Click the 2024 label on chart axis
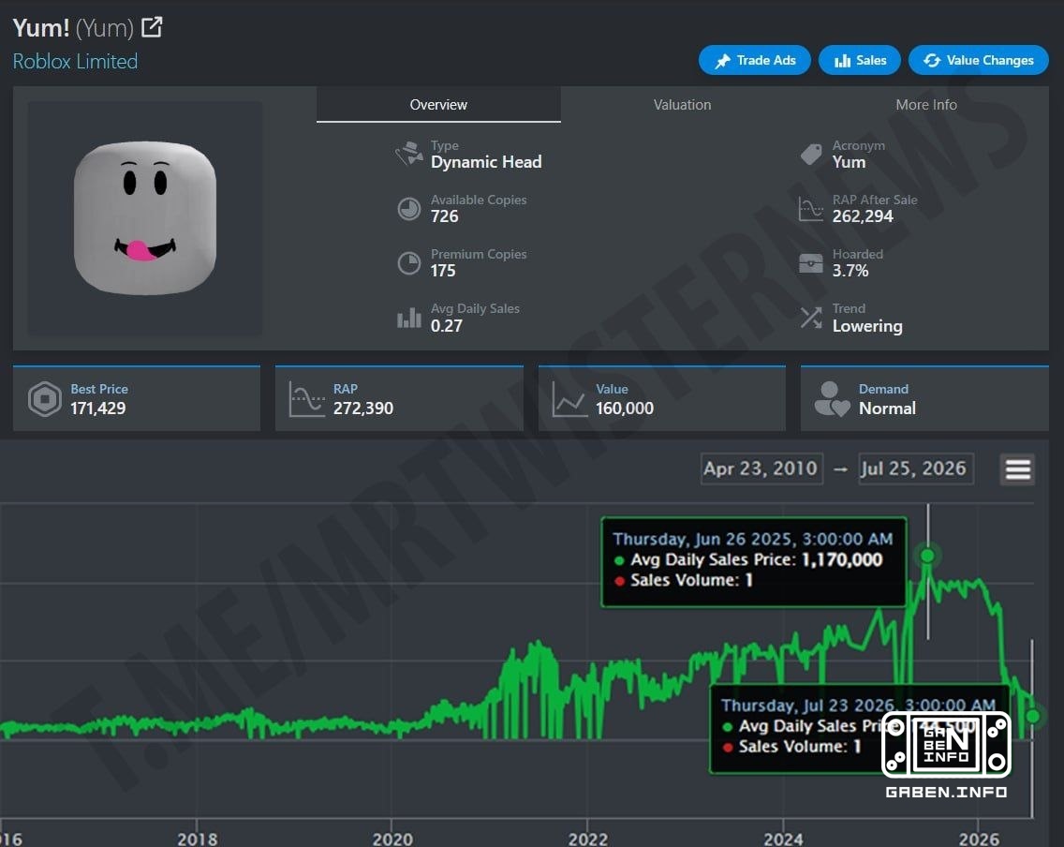Screen dimensions: 1064x847 (783, 839)
